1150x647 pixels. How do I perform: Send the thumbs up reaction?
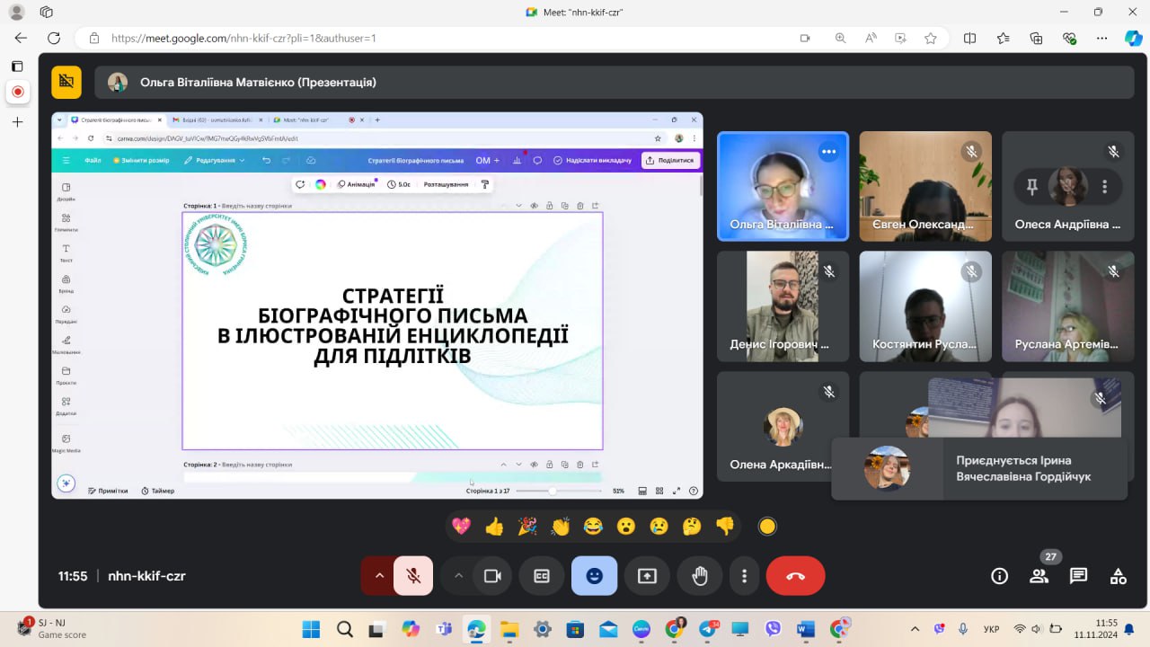494,527
